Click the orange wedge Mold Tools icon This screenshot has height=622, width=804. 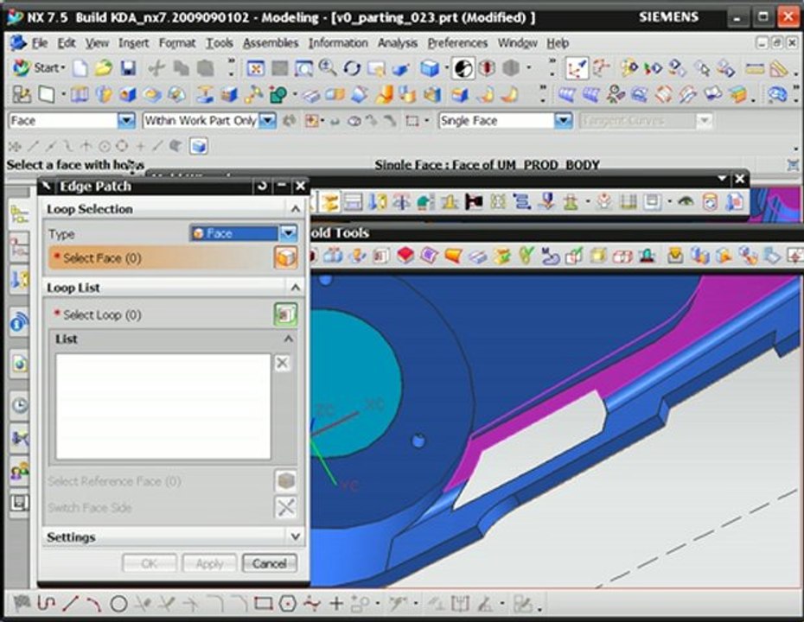[x=453, y=255]
